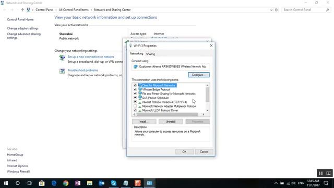Open Microsoft Edge from the taskbar
Viewport: 334px width, 188px height.
54,183
